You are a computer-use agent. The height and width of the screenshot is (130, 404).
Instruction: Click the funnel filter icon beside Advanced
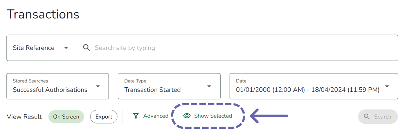pos(136,116)
